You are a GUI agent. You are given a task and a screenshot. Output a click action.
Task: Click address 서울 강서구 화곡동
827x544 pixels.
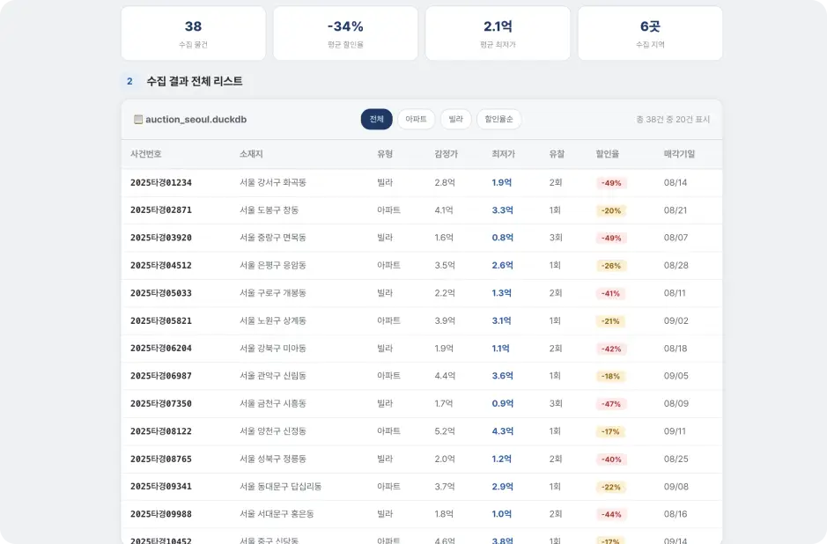click(x=273, y=182)
